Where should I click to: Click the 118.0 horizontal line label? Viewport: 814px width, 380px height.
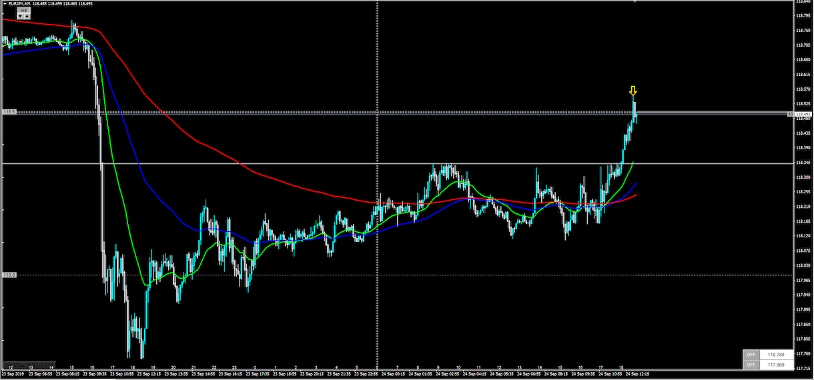9,275
